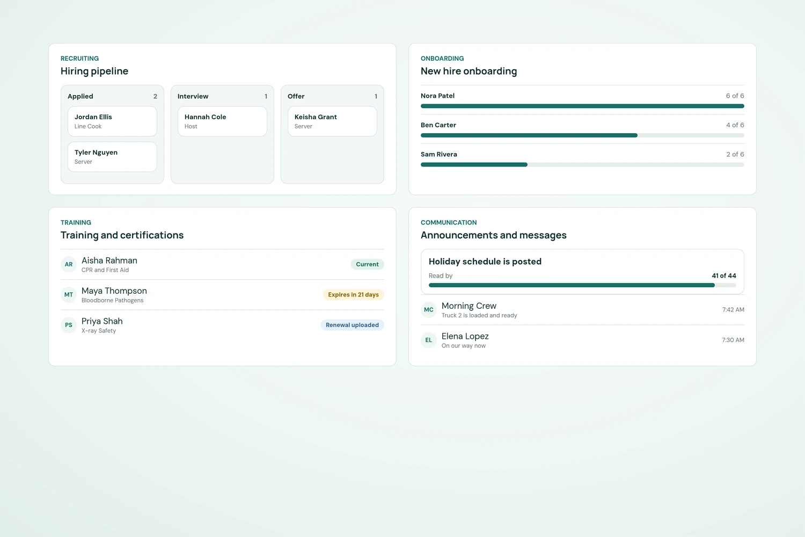Click the Hiring pipeline heading
Image resolution: width=805 pixels, height=537 pixels.
click(x=94, y=71)
